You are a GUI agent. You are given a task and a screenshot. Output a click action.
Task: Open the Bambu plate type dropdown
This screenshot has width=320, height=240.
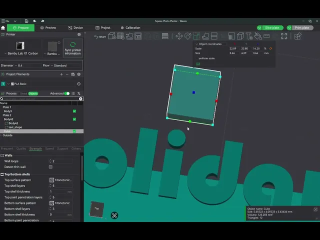pyautogui.click(x=52, y=54)
